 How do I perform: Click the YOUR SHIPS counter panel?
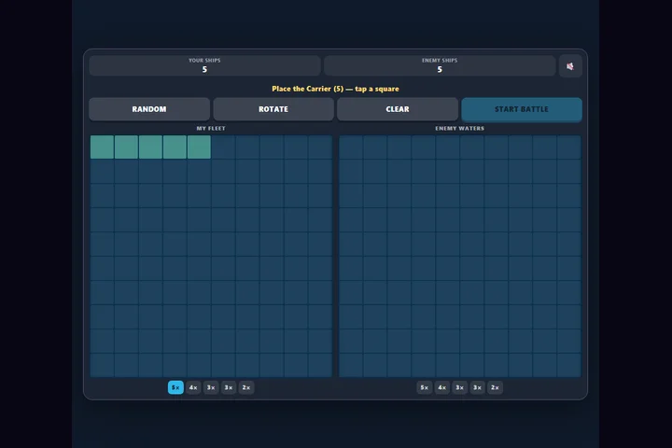(x=204, y=65)
